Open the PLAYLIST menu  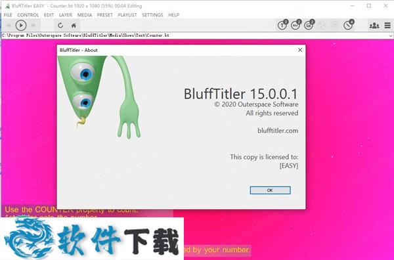127,15
